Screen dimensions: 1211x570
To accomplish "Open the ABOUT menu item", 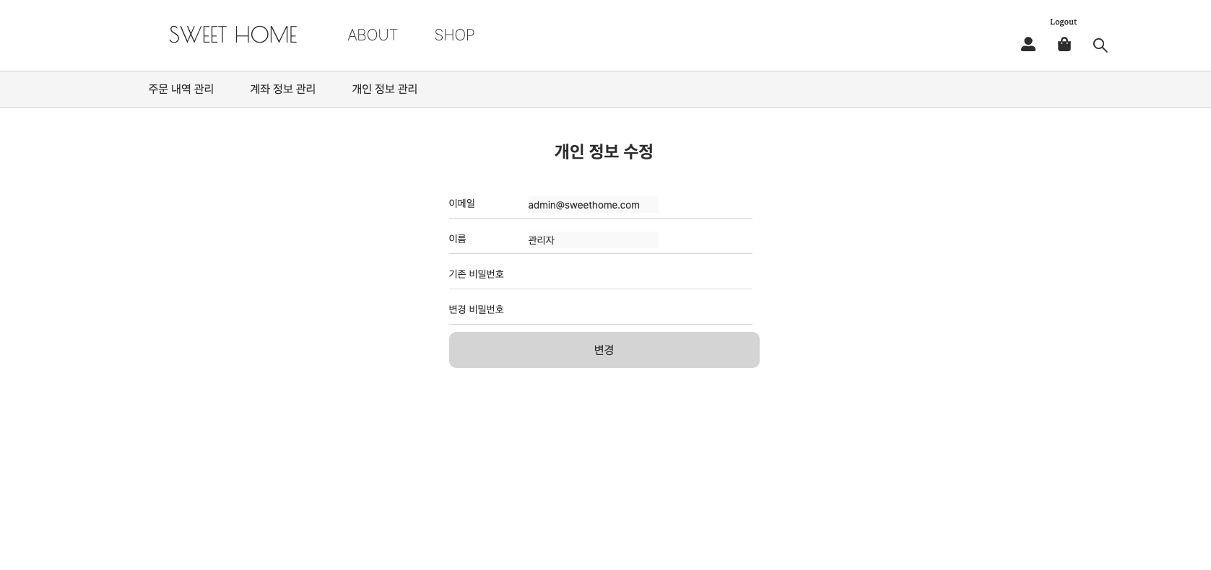I will coord(373,35).
